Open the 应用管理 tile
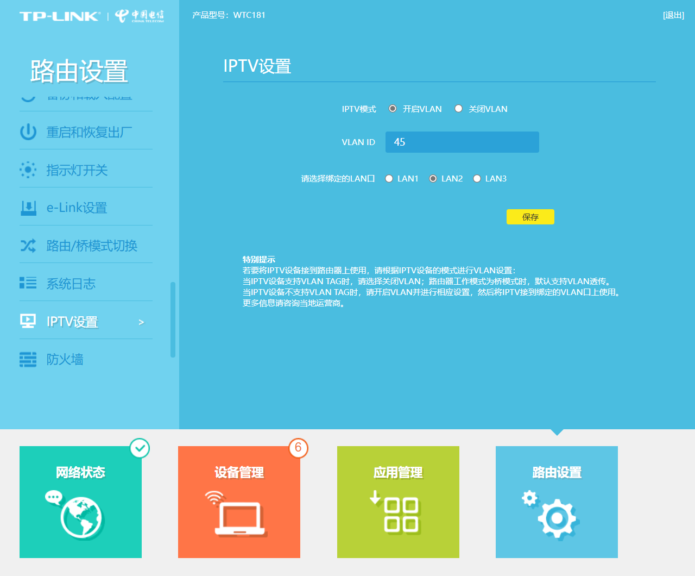 click(x=398, y=502)
